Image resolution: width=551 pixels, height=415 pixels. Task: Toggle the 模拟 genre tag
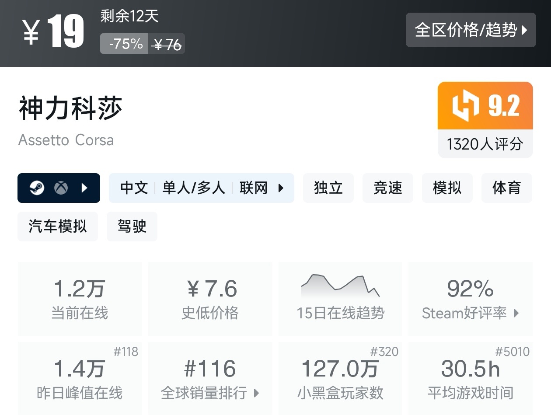coord(447,188)
